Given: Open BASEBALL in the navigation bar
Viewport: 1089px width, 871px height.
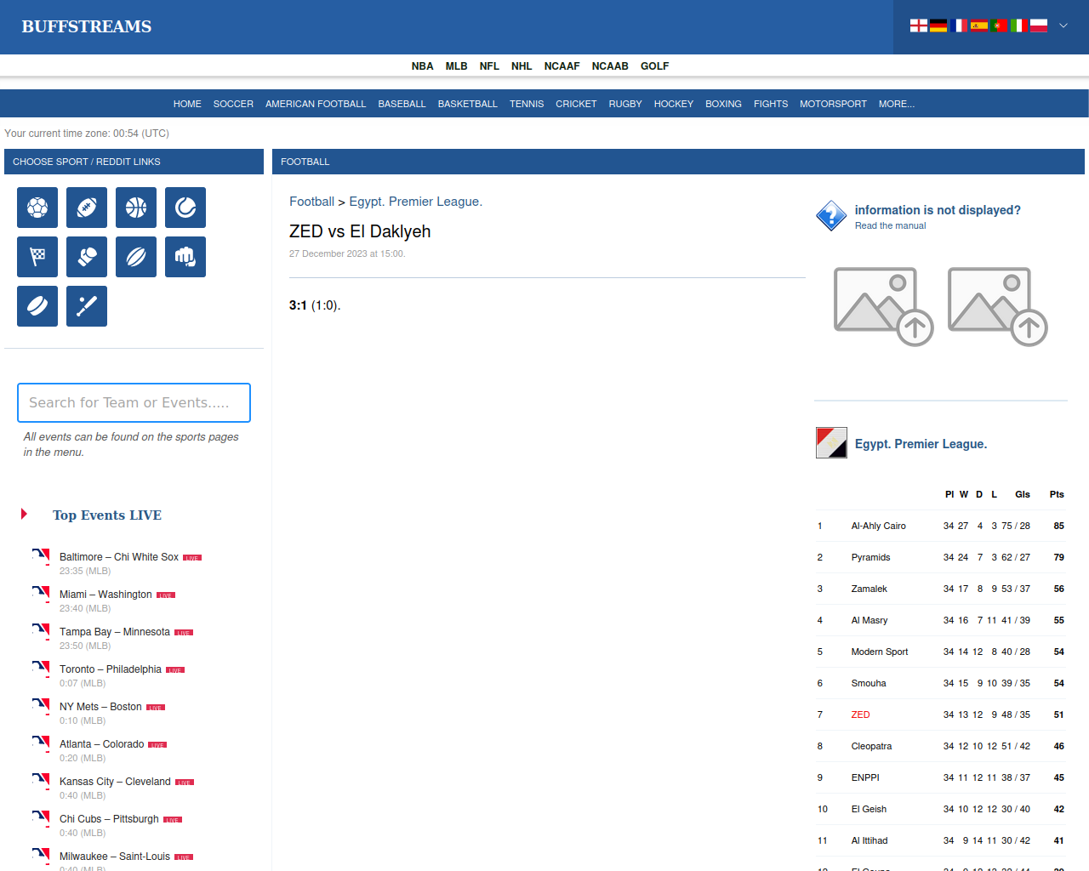Looking at the screenshot, I should pyautogui.click(x=402, y=104).
